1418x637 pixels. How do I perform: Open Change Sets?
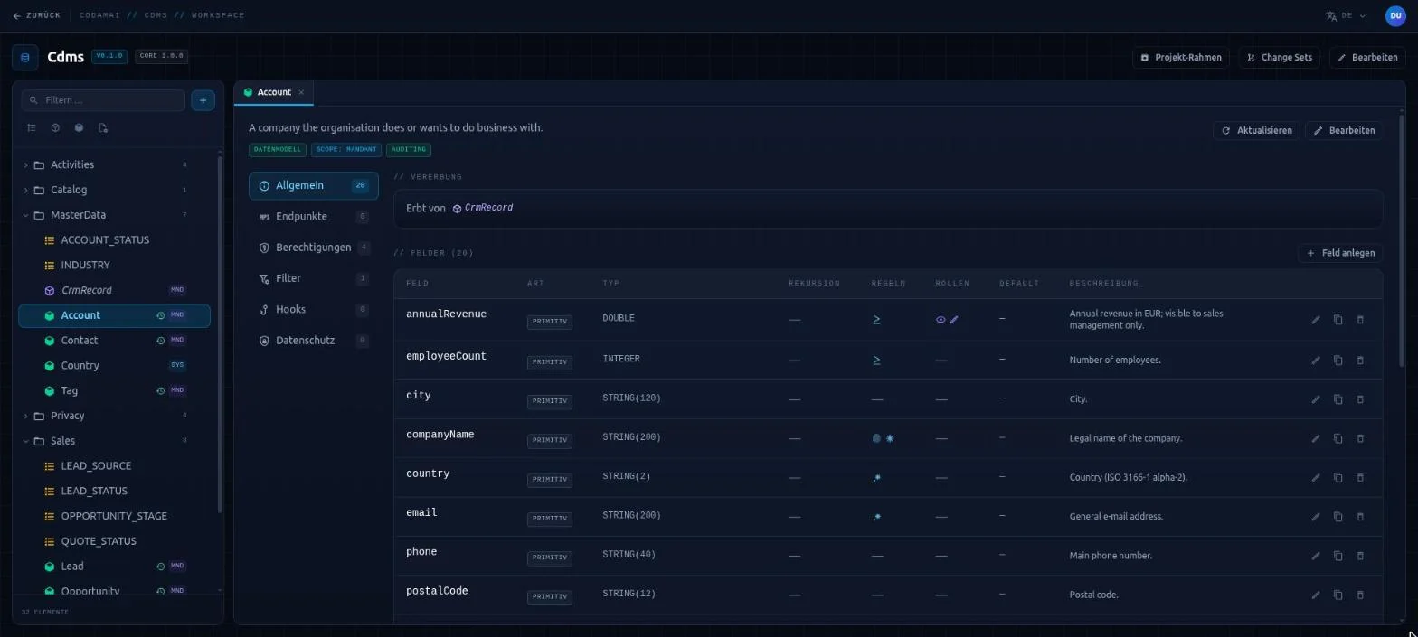click(x=1279, y=58)
